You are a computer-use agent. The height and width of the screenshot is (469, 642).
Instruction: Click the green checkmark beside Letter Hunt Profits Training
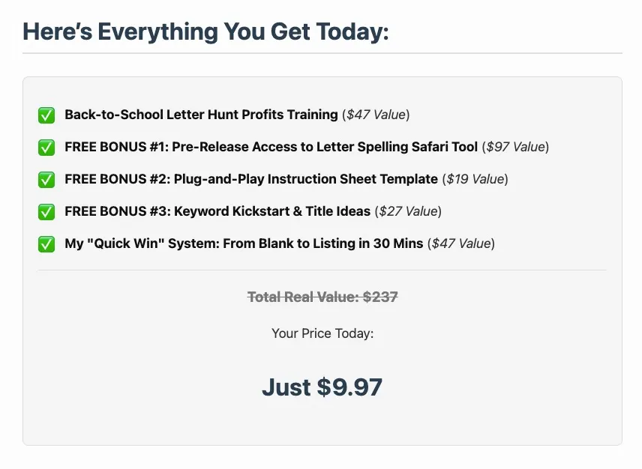pyautogui.click(x=46, y=115)
